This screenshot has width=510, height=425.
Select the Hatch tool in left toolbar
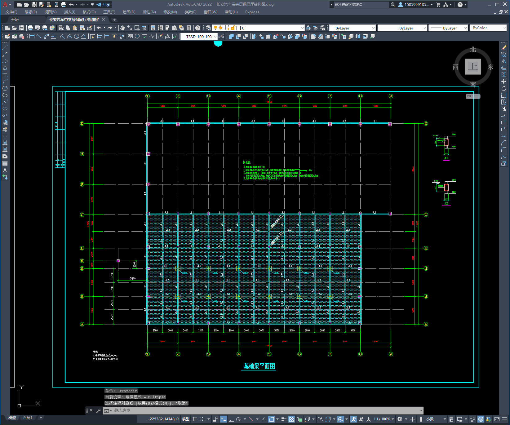5,143
